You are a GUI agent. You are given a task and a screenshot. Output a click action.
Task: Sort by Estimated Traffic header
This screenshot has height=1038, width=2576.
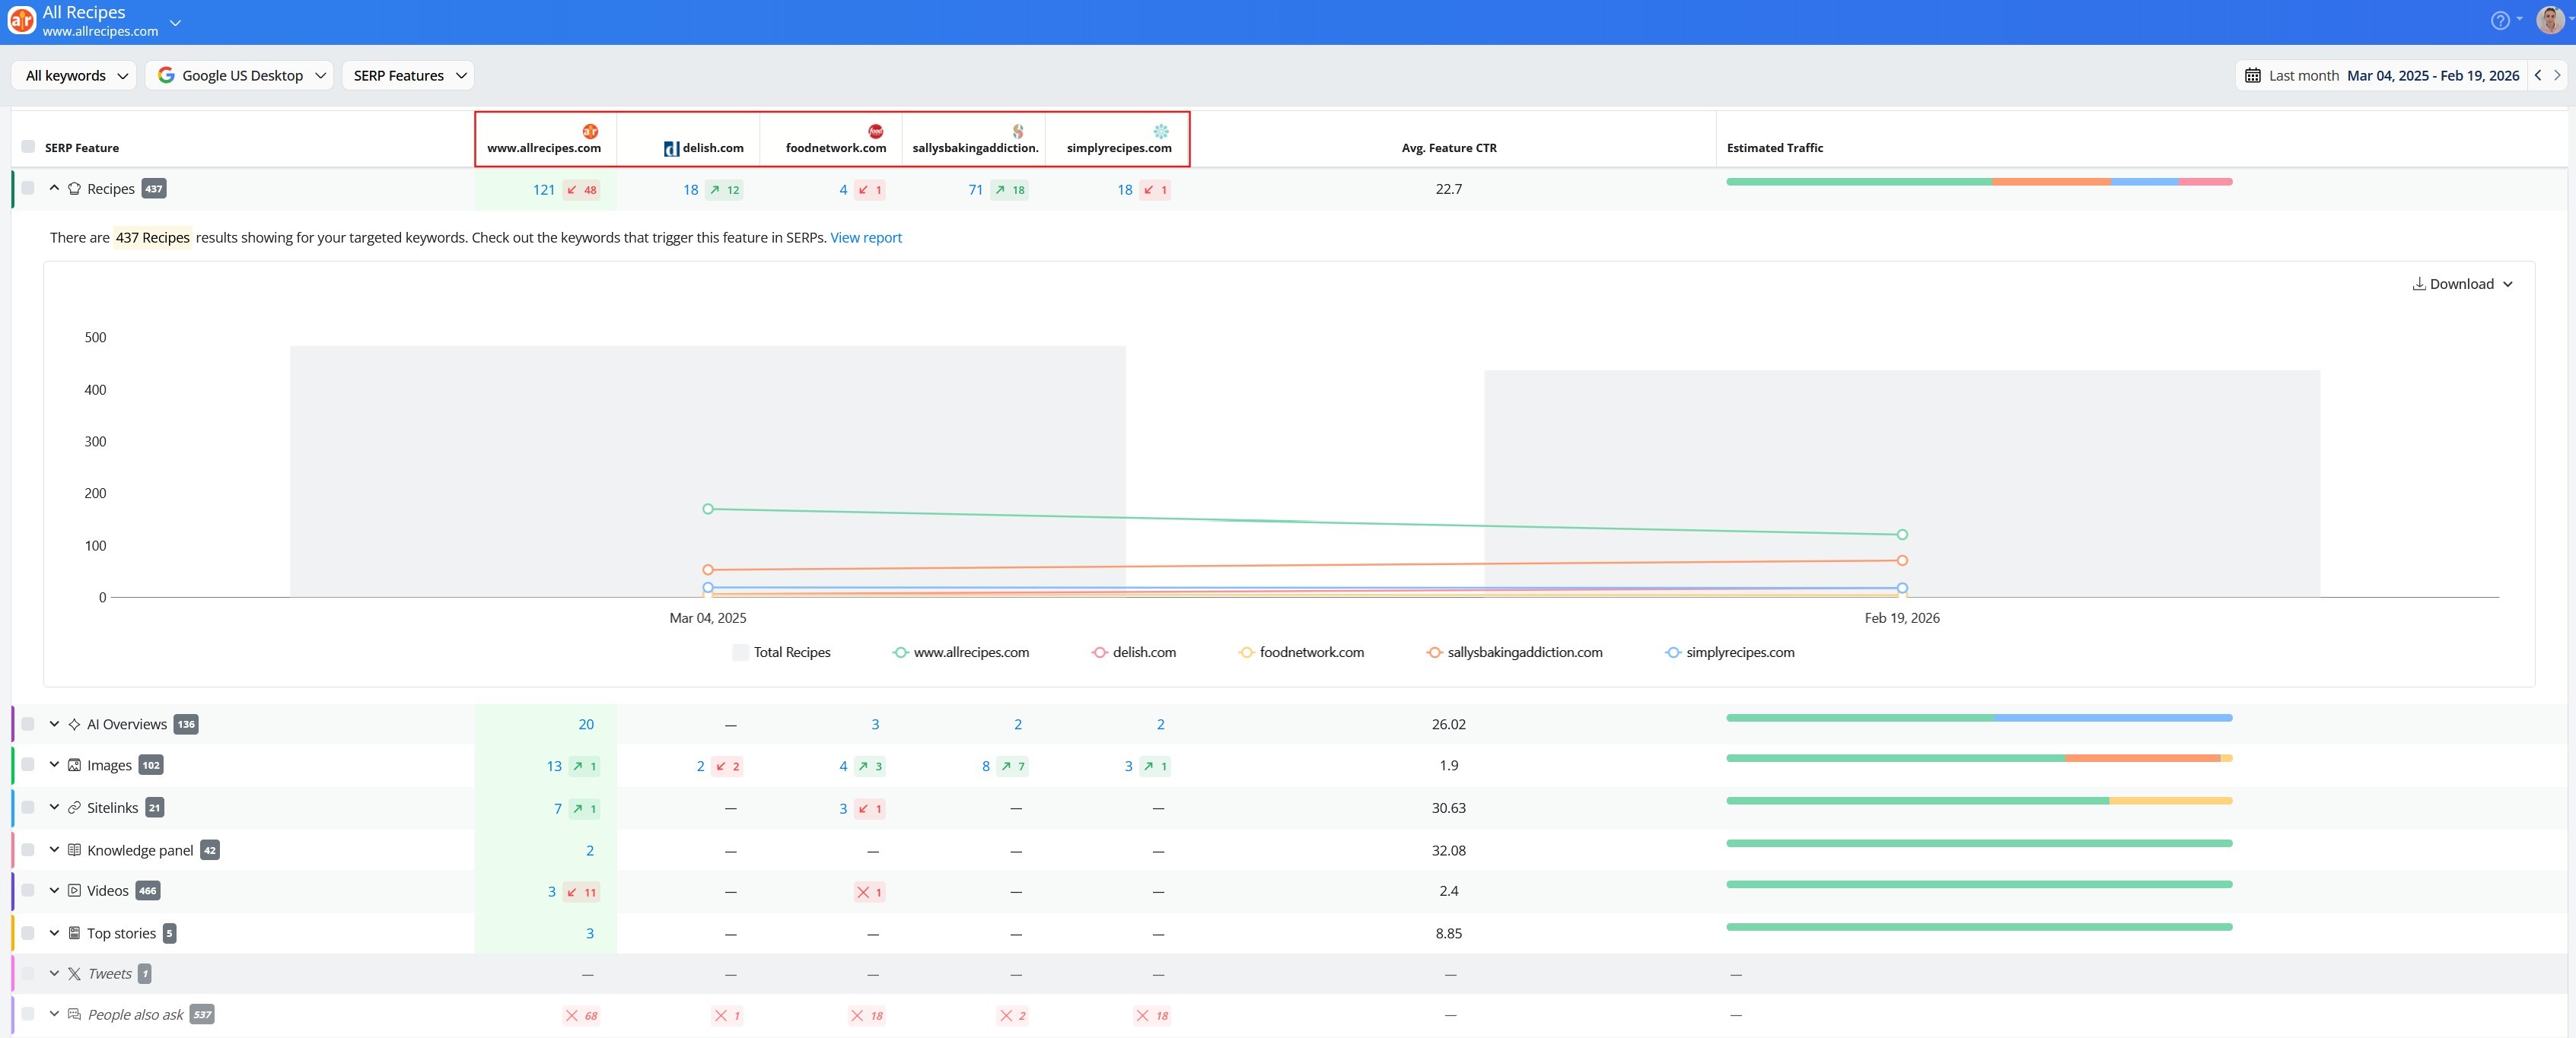(x=1774, y=148)
